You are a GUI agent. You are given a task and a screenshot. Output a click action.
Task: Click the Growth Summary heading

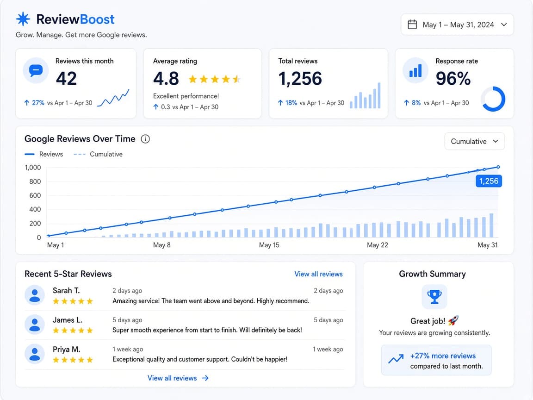pyautogui.click(x=433, y=274)
